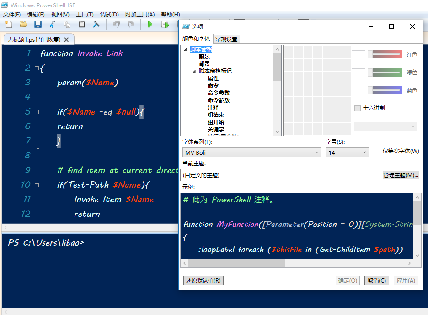Image resolution: width=428 pixels, height=315 pixels.
Task: Click the PS C:\Users\libao> console prompt
Action: click(46, 243)
